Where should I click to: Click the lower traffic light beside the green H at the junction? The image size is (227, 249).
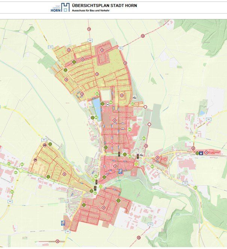coord(95,188)
